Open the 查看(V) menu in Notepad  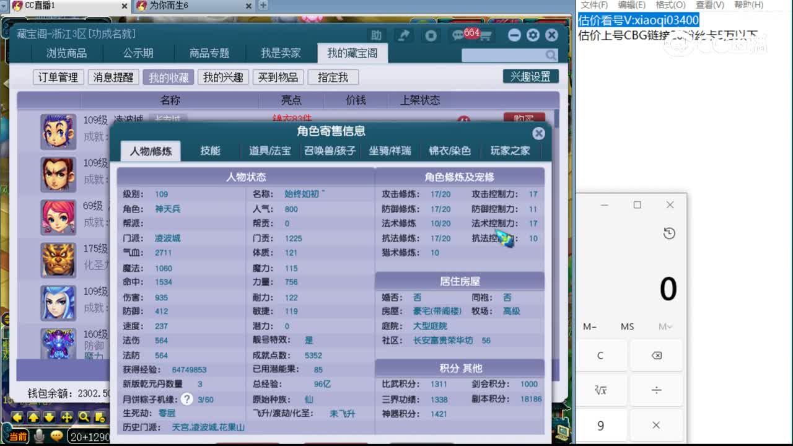pyautogui.click(x=710, y=5)
